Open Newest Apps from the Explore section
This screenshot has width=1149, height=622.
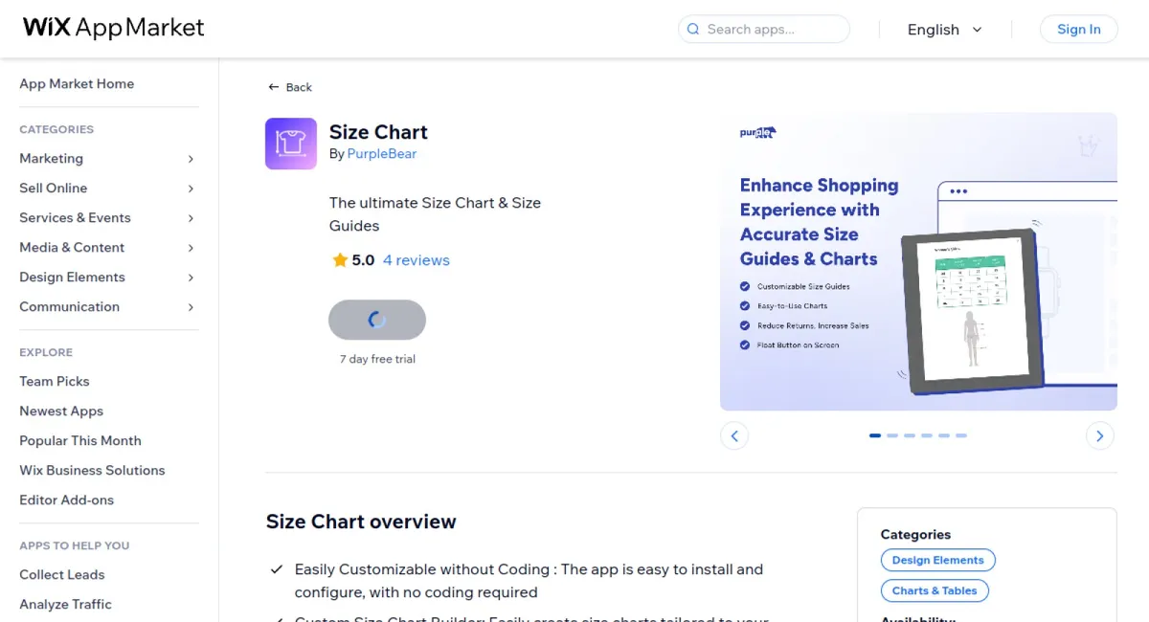point(60,411)
